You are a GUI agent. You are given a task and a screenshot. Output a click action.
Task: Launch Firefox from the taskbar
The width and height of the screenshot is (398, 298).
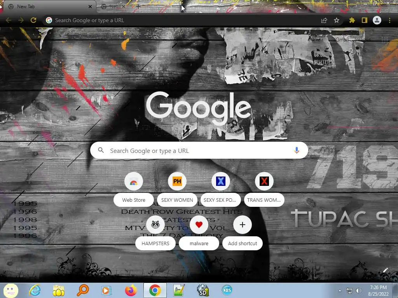pyautogui.click(x=131, y=290)
